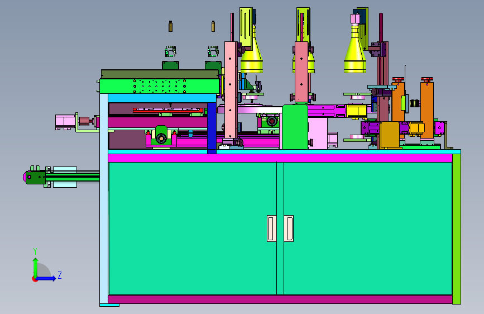Select the left floating brass pin

[170, 26]
